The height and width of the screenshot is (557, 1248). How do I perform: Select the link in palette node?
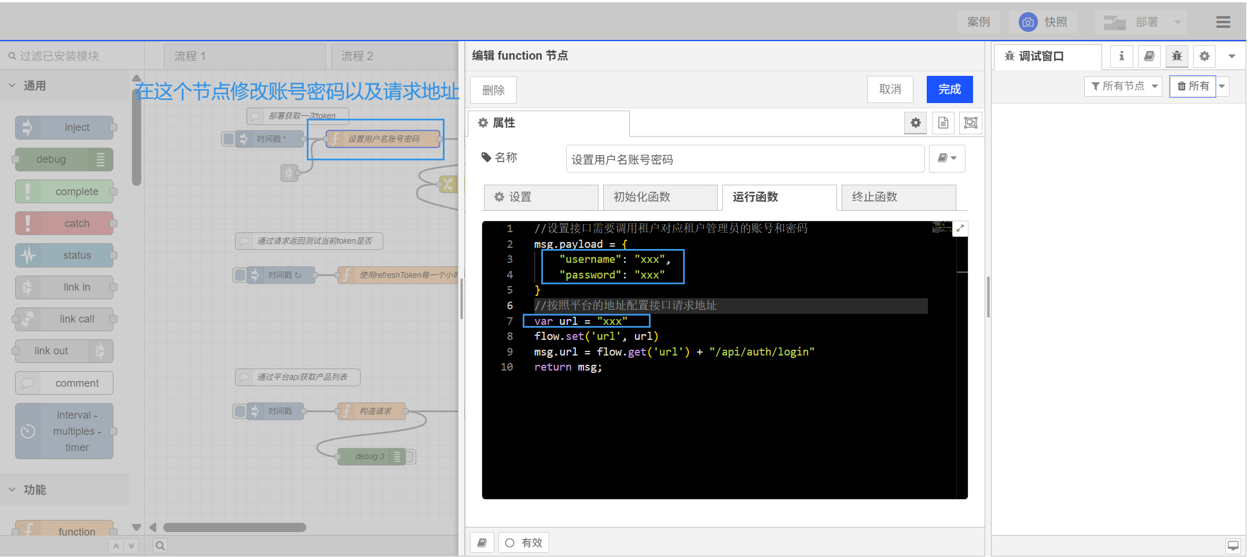tap(65, 287)
